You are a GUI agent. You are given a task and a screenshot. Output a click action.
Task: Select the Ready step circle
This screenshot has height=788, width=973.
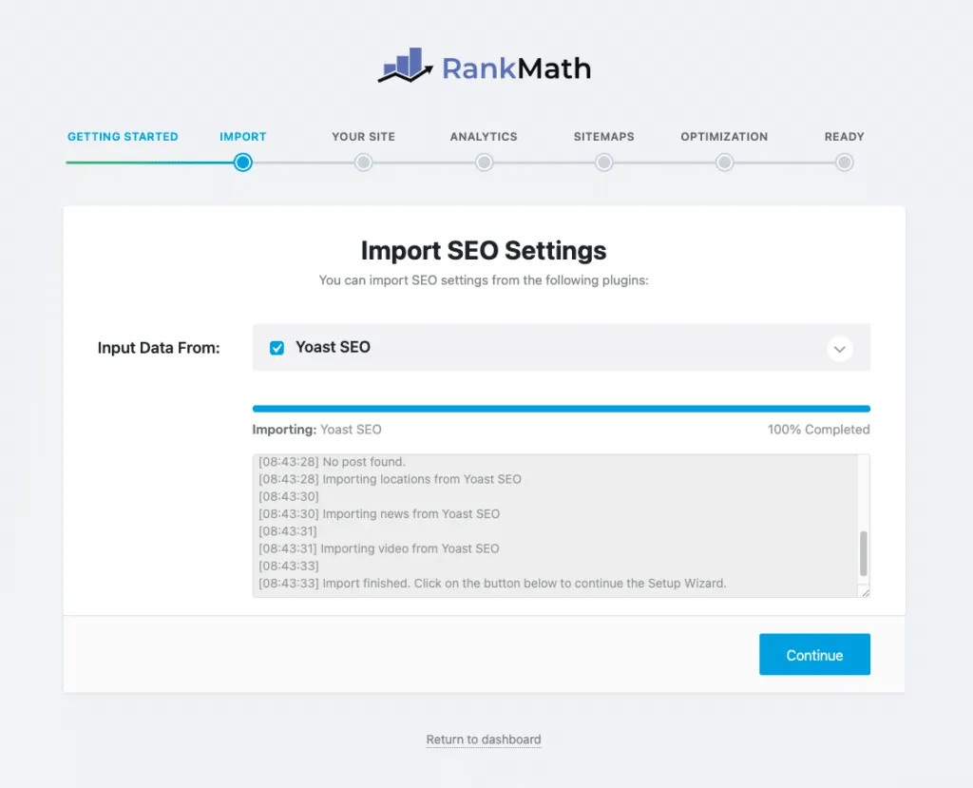click(x=844, y=163)
